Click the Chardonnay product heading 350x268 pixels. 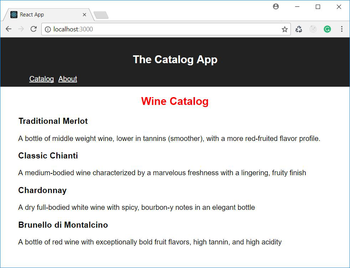42,190
